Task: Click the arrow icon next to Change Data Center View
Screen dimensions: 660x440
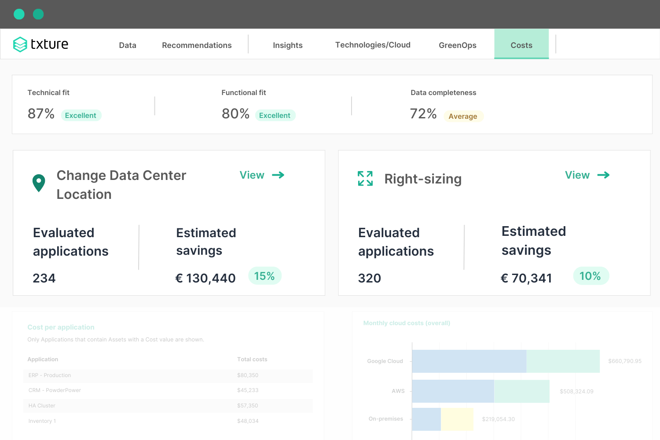Action: pyautogui.click(x=278, y=175)
